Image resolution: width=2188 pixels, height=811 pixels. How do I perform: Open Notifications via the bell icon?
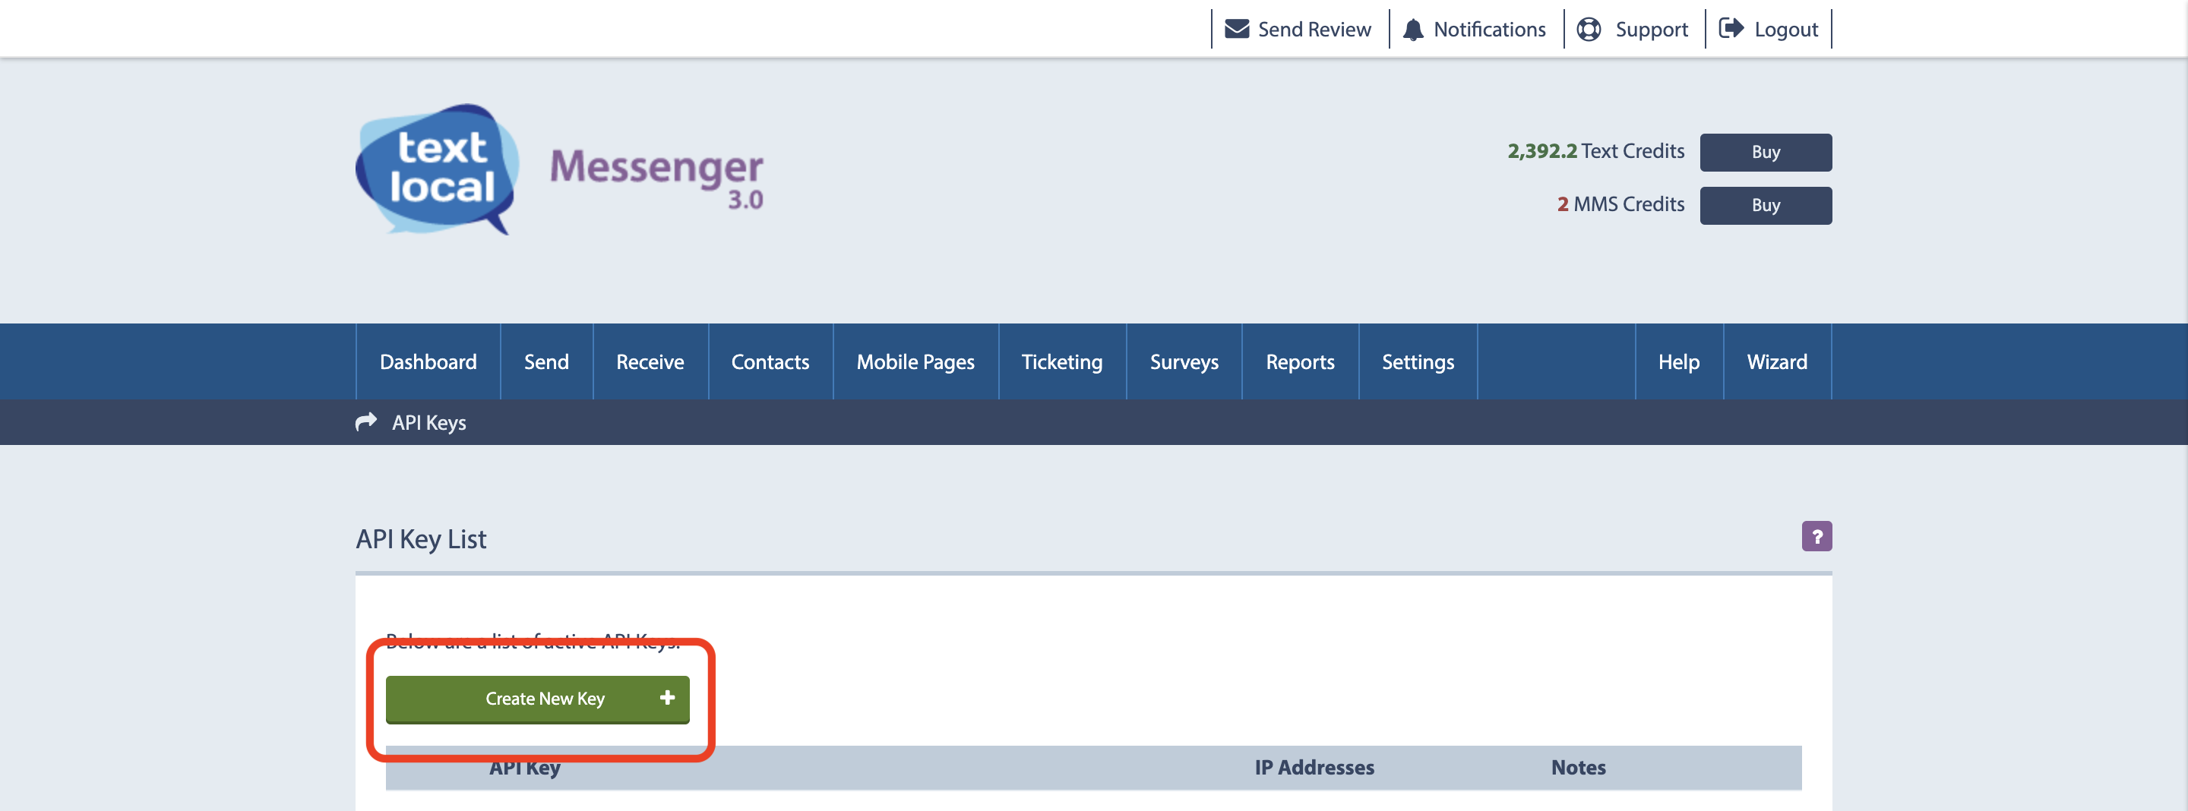(x=1413, y=28)
